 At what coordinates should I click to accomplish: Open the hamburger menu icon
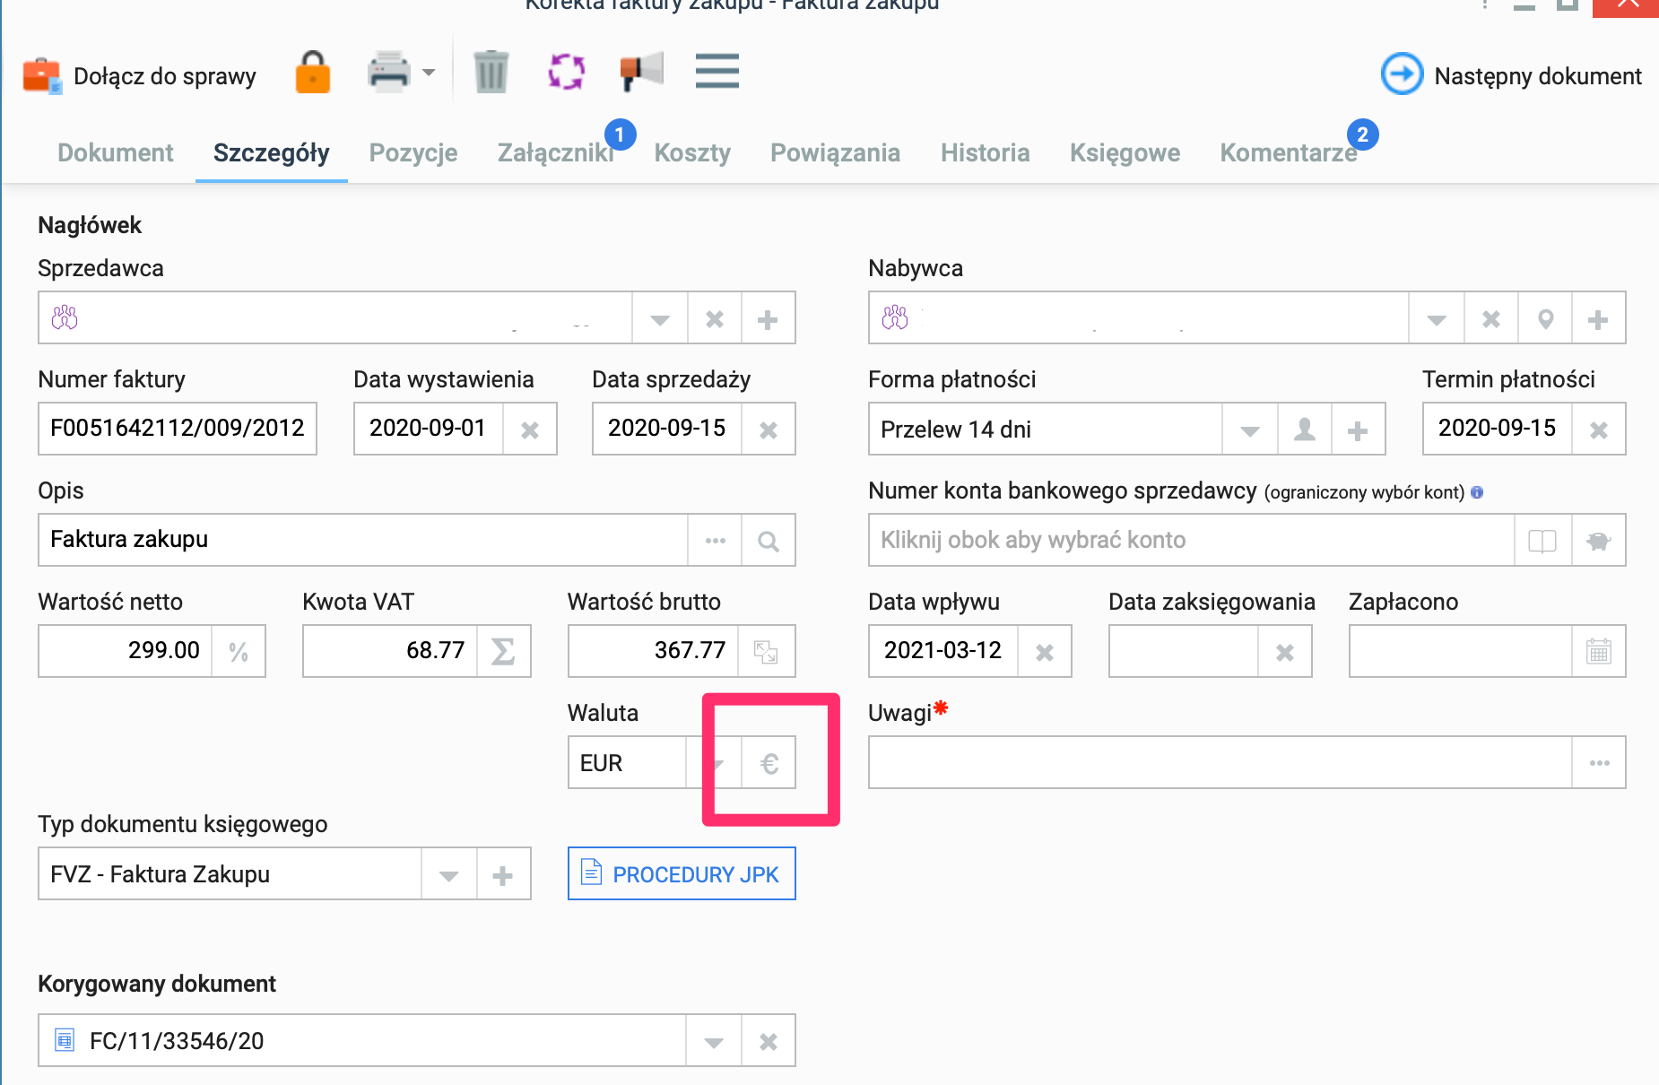pyautogui.click(x=717, y=72)
